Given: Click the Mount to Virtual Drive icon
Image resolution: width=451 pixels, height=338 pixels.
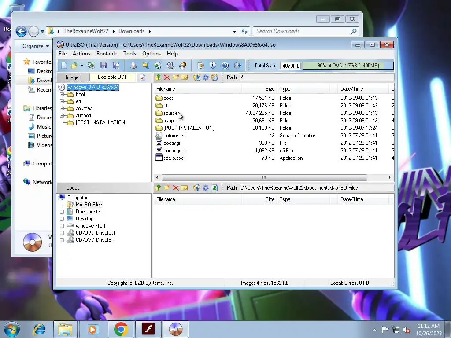Looking at the screenshot, I should pyautogui.click(x=170, y=66).
